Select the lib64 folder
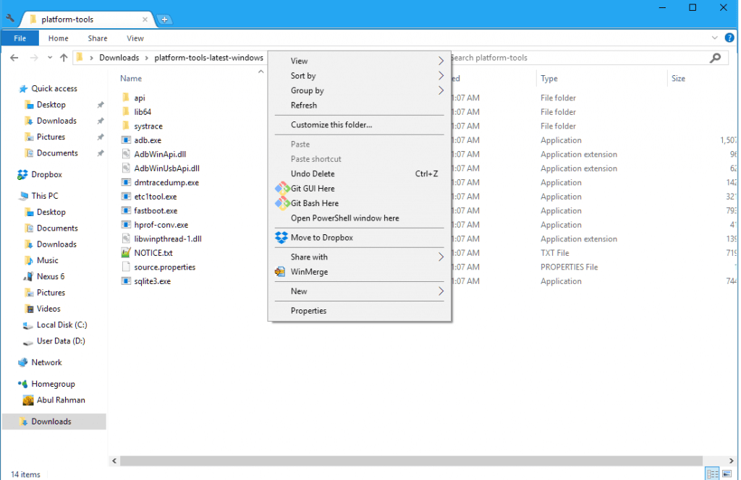The height and width of the screenshot is (480, 741). (143, 112)
